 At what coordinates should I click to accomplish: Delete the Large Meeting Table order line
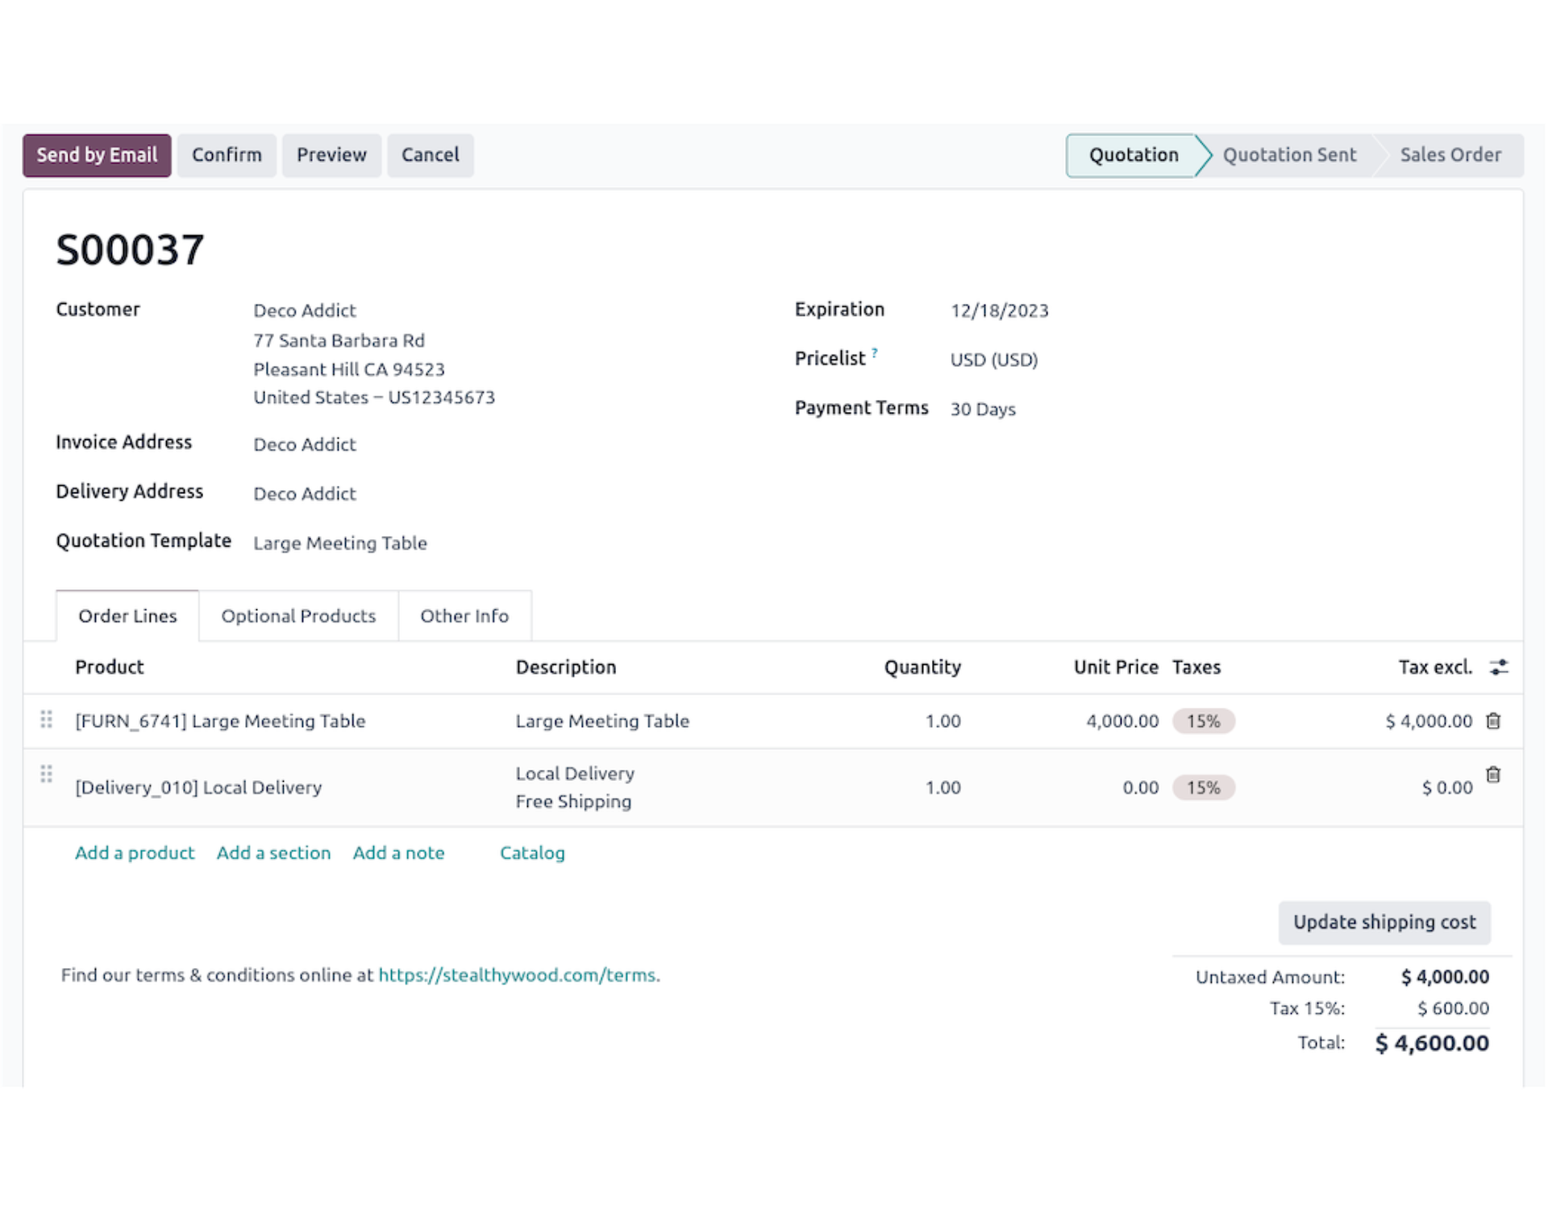tap(1493, 721)
